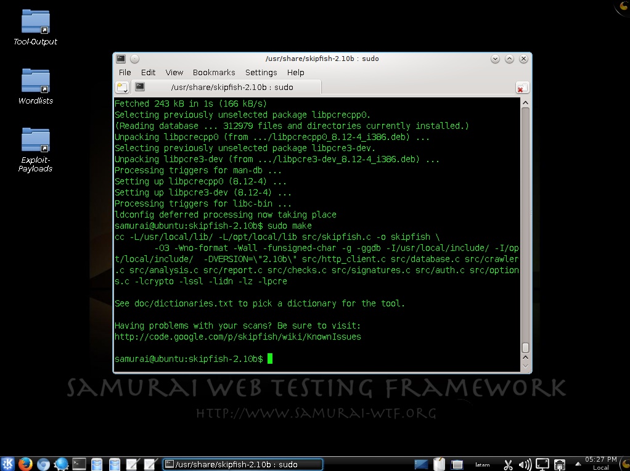Click the 'sudo make' command text in terminal
630x471 pixels.
[x=289, y=226]
